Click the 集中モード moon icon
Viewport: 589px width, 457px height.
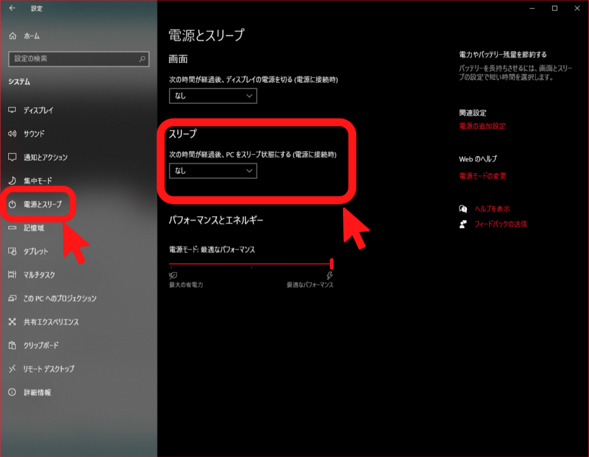12,181
